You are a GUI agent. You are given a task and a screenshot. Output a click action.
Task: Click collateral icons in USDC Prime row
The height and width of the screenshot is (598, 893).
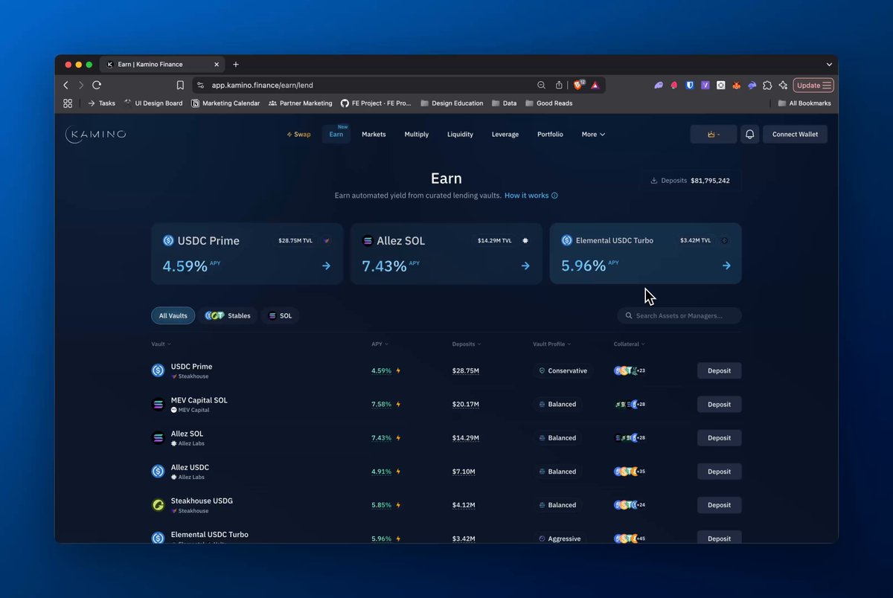coord(630,370)
